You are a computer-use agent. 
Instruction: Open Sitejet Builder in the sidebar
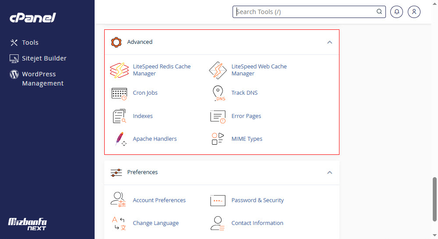44,58
